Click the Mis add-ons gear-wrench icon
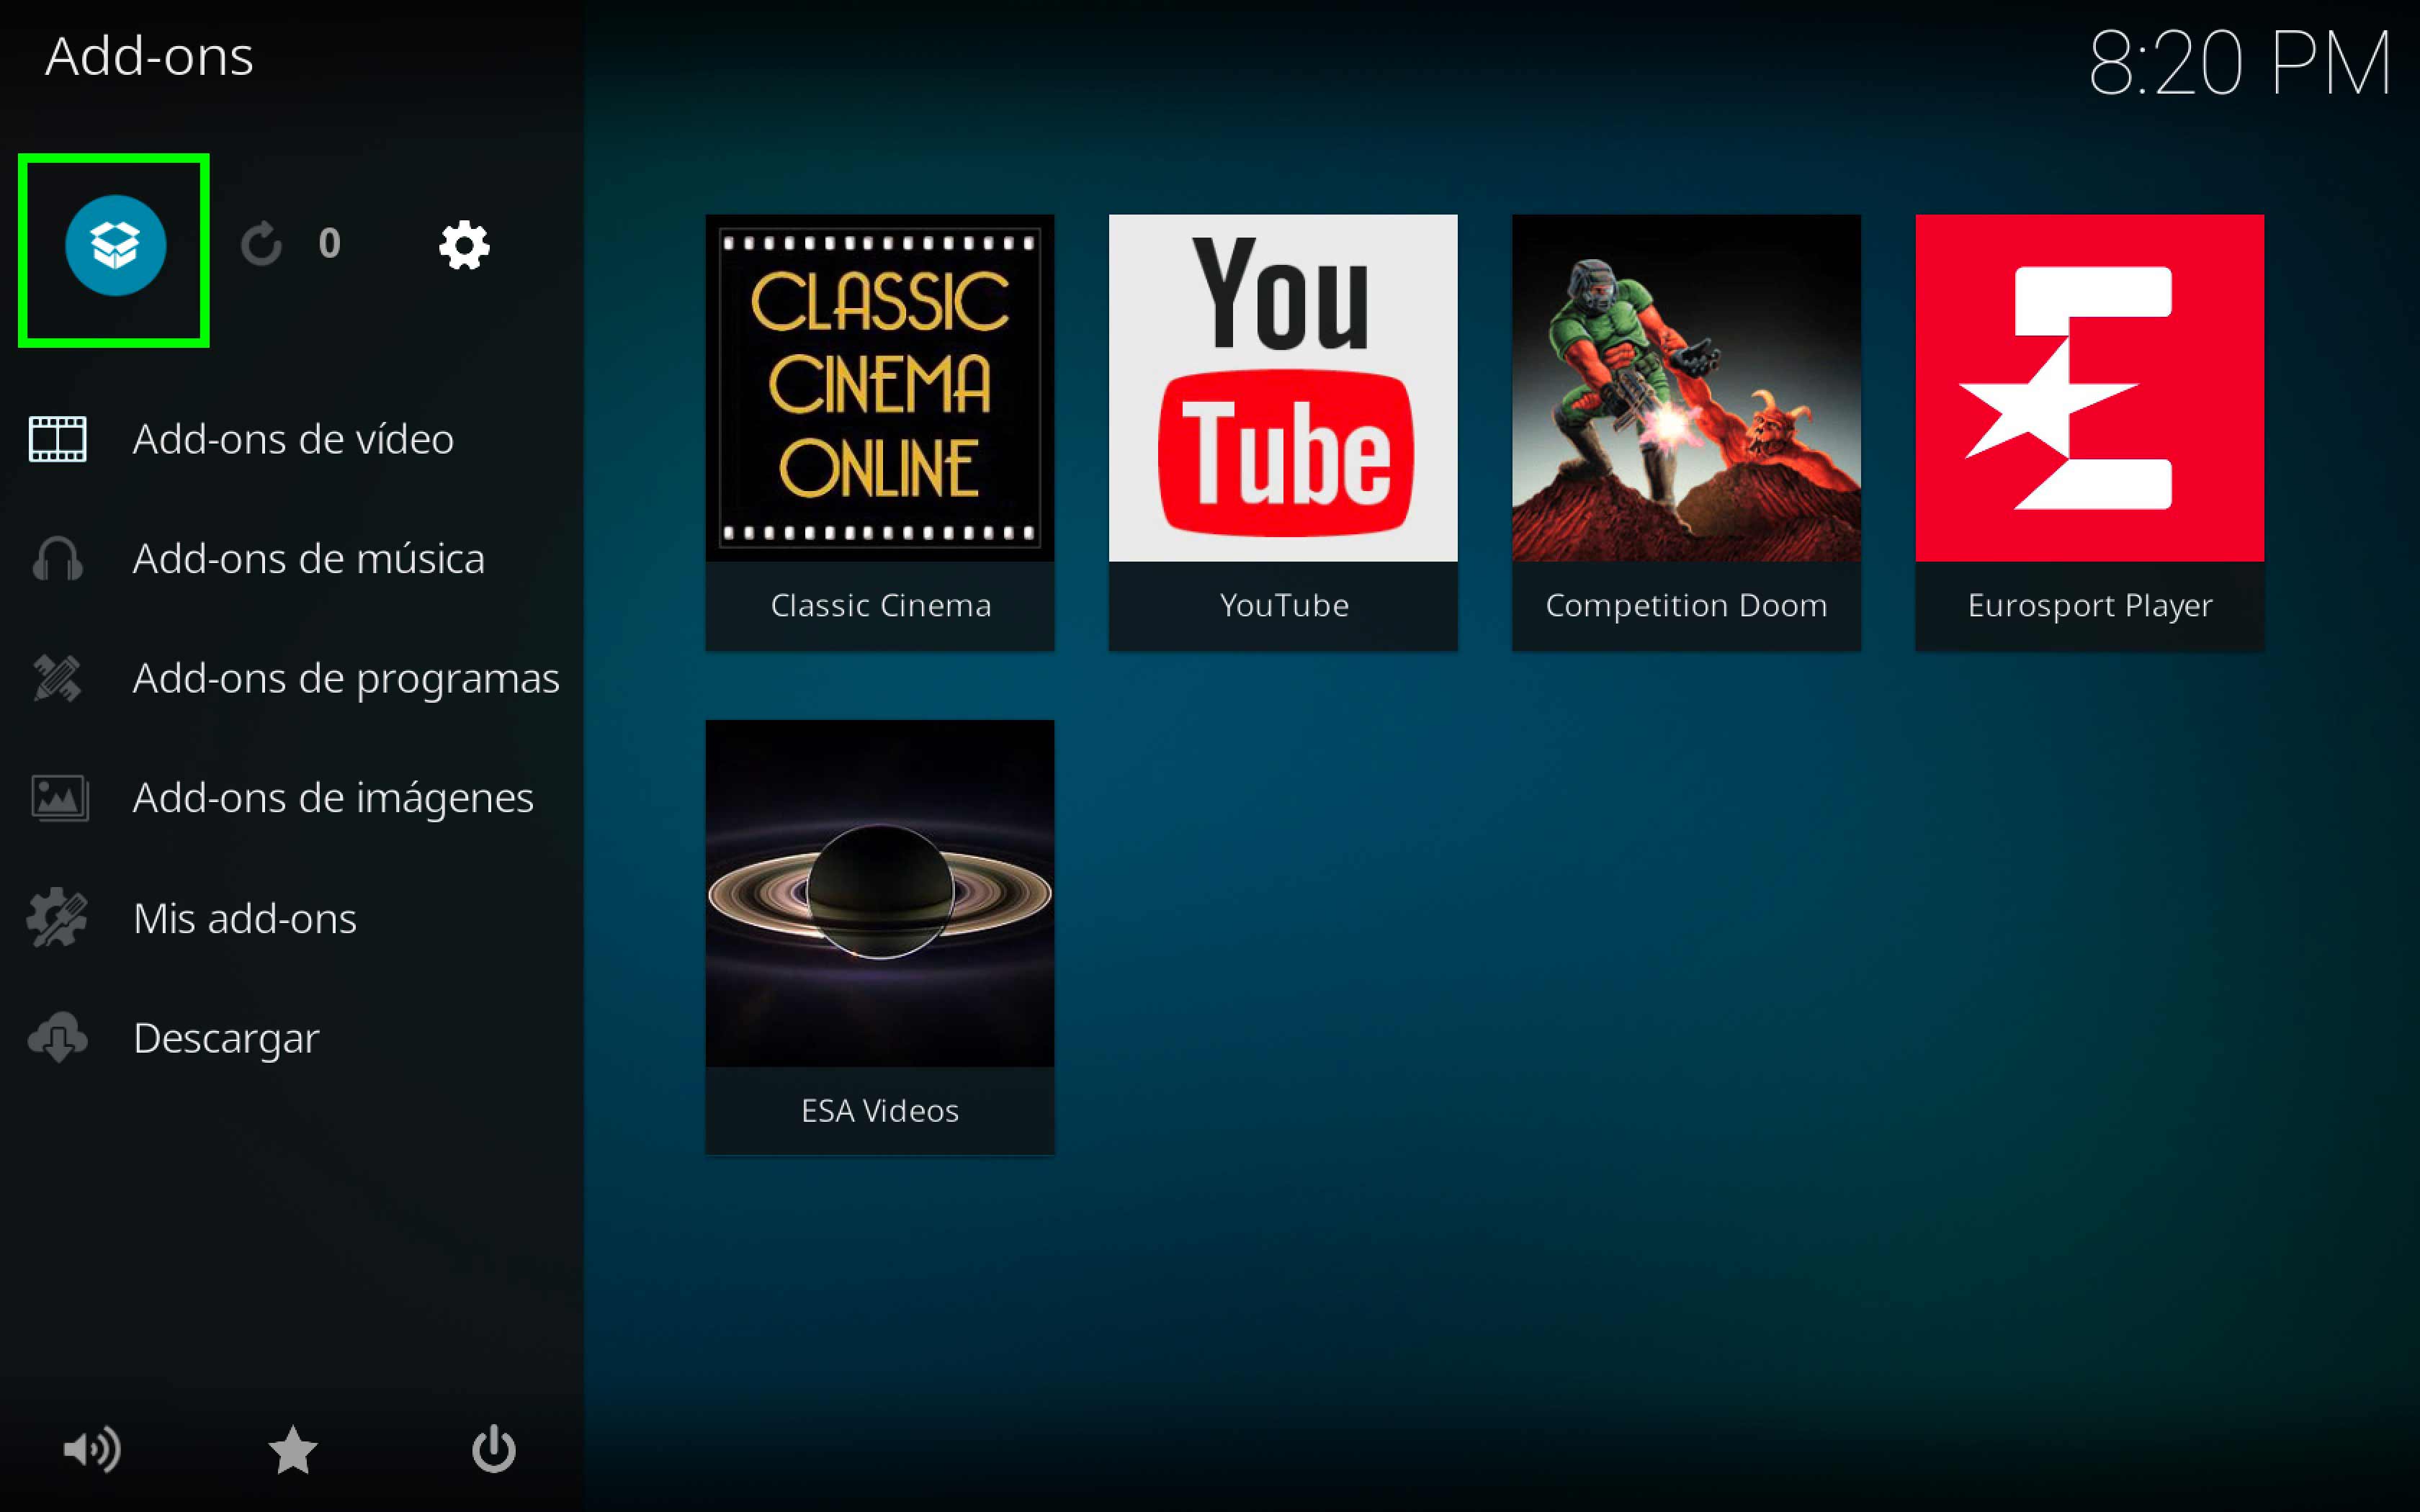The height and width of the screenshot is (1512, 2420). click(x=57, y=917)
